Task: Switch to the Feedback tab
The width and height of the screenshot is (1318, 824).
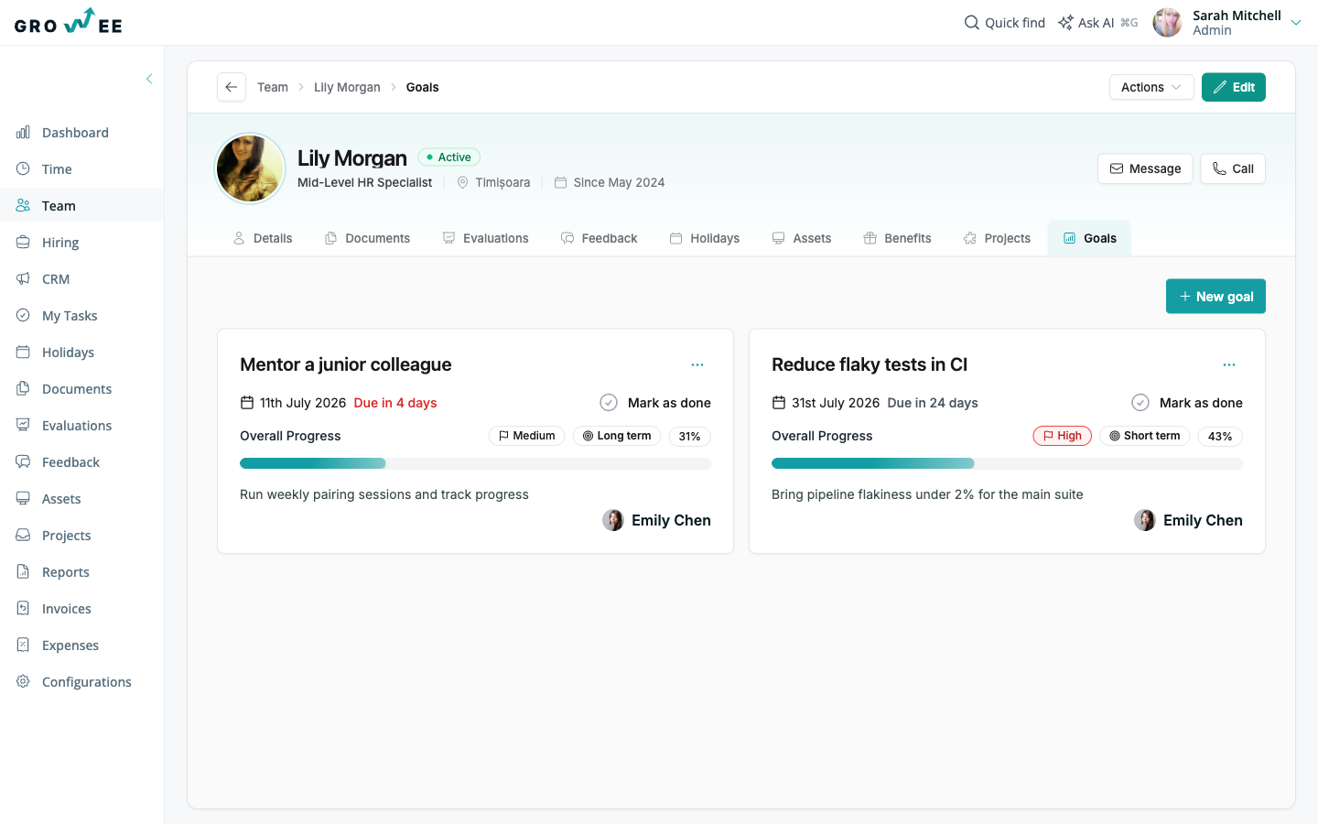Action: (599, 238)
